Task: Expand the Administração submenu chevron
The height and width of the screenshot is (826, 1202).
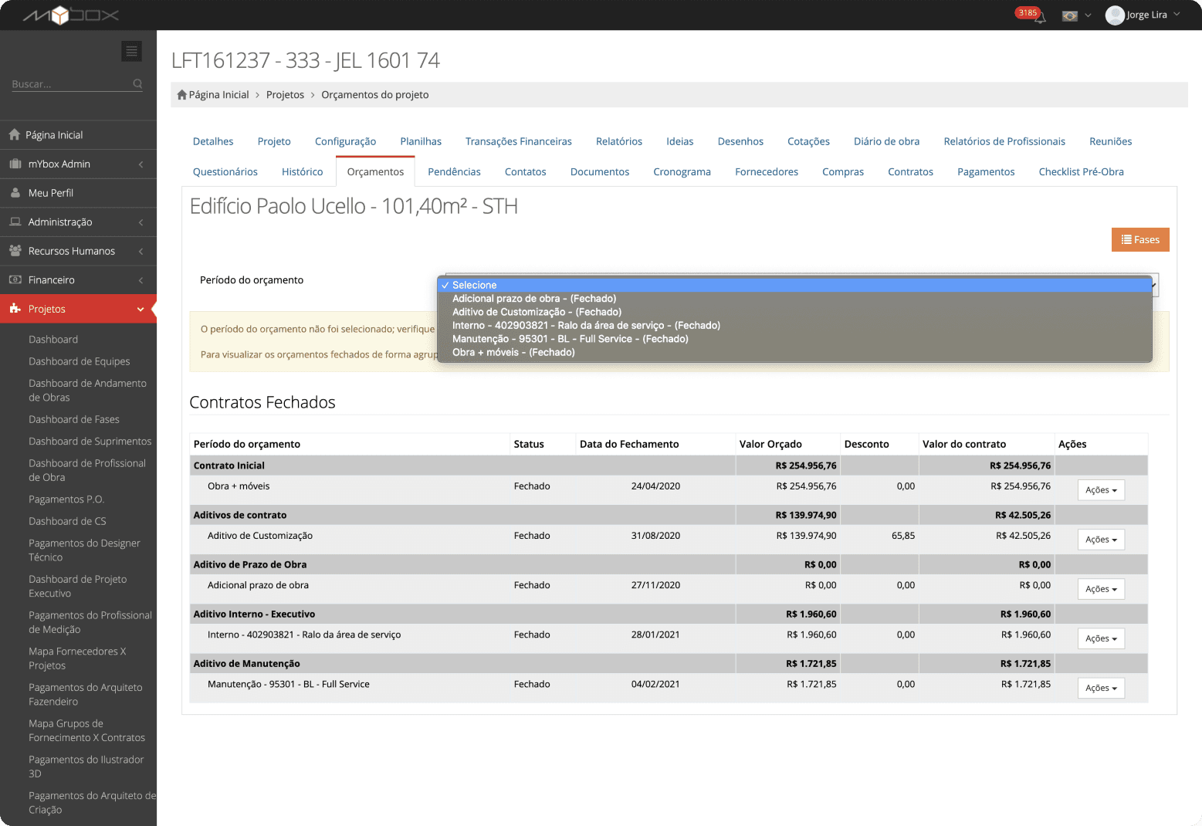Action: [x=141, y=222]
